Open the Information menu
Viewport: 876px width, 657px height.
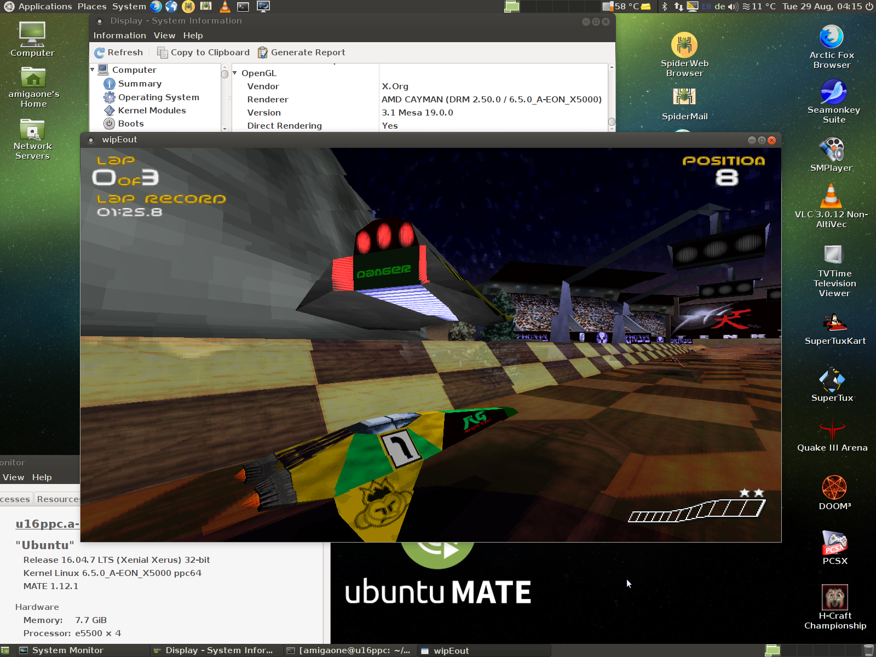tap(120, 35)
